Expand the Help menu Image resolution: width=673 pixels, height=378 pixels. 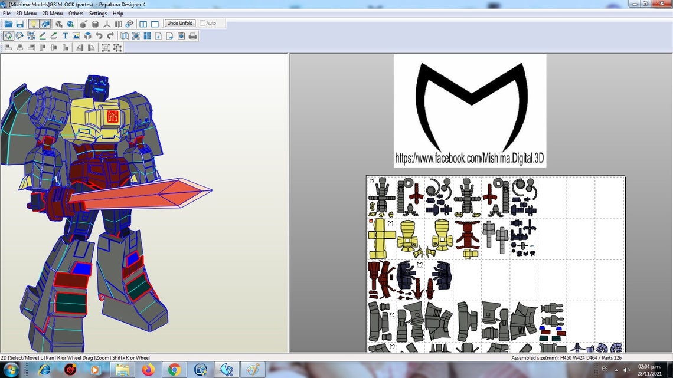coord(118,14)
